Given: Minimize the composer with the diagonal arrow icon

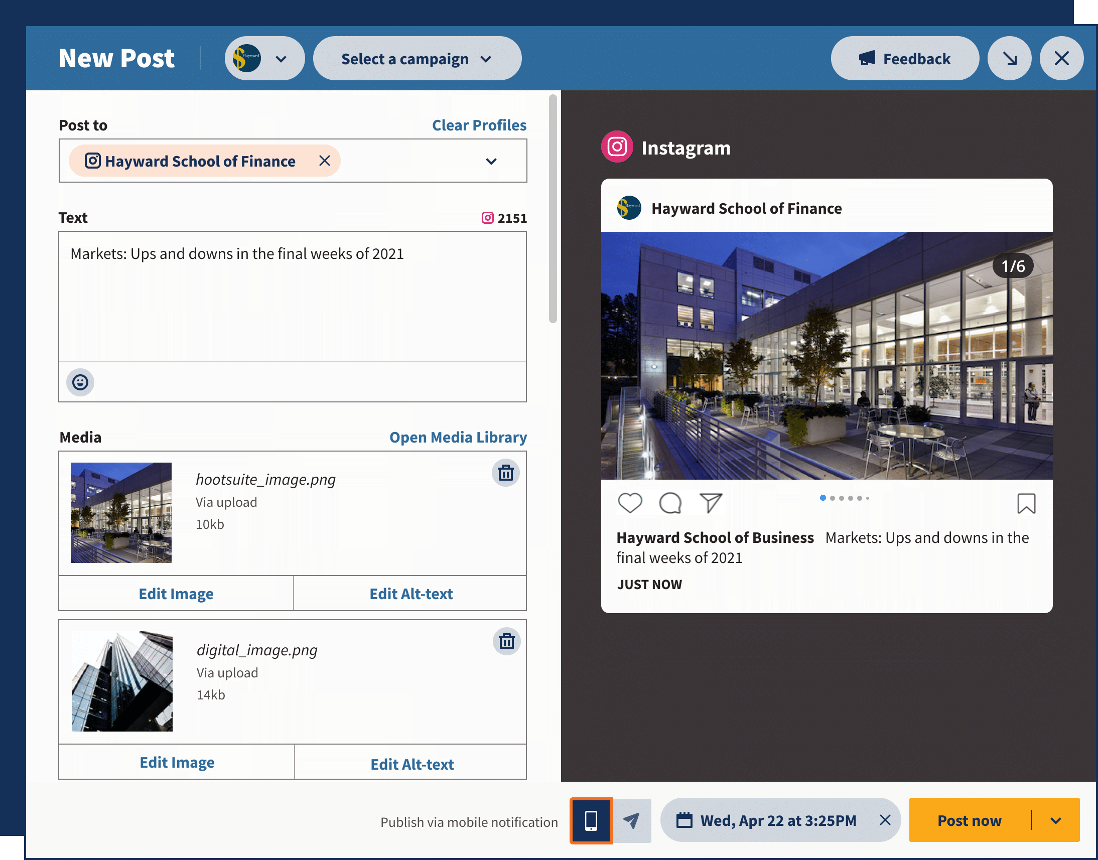Looking at the screenshot, I should (1009, 58).
